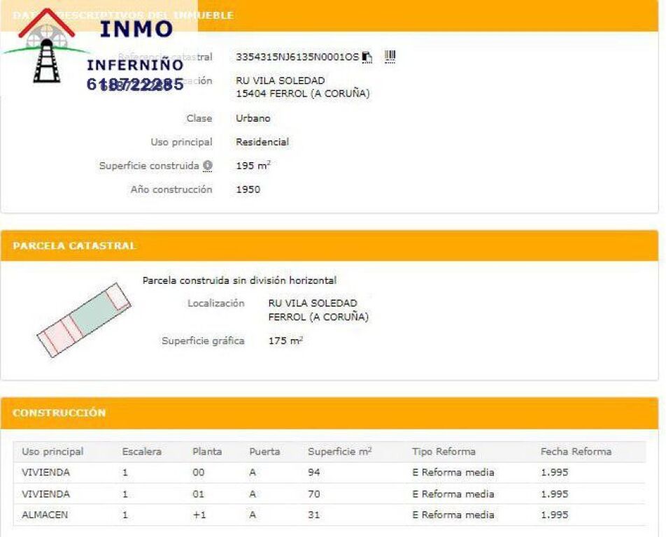
Task: Click the barcode icon beside the reference
Action: (390, 57)
